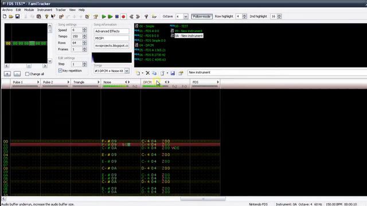
Task: Open the Songs dropdown list
Action: (127, 71)
